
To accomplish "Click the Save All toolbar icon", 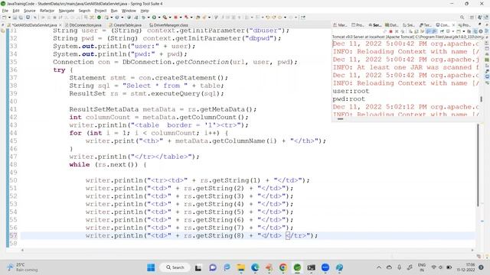I will (x=21, y=18).
